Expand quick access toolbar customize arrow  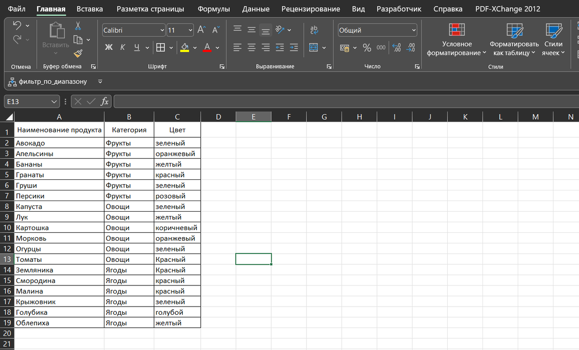click(x=99, y=81)
